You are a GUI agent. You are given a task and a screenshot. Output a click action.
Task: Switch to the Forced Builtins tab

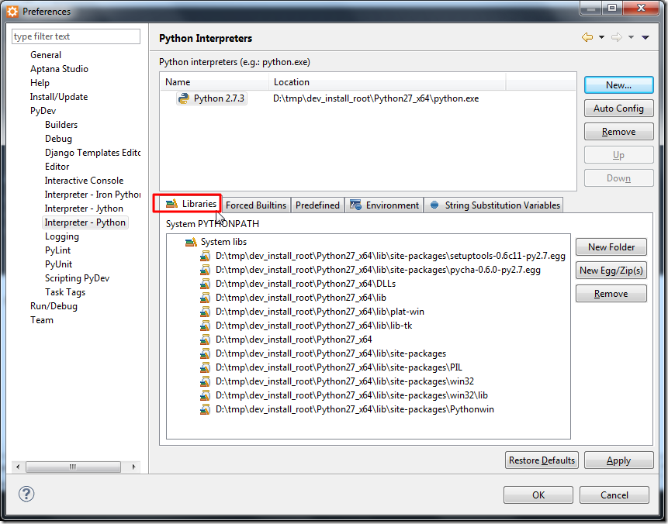255,205
